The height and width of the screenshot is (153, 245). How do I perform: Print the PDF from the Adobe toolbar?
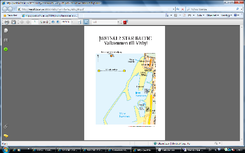(7, 22)
